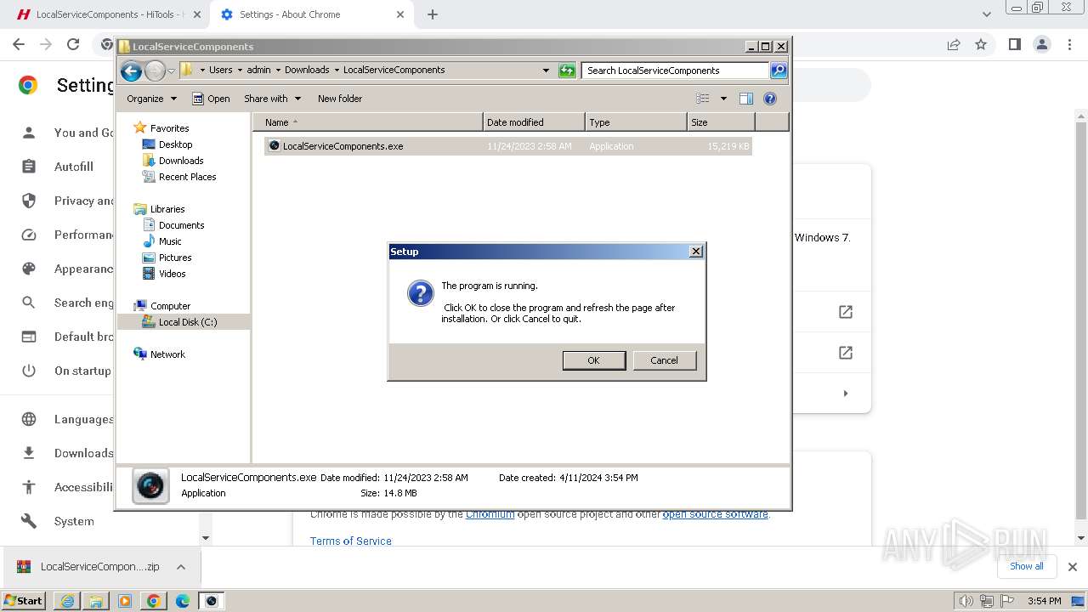Select Local Disk (C:) in navigation pane

(187, 322)
